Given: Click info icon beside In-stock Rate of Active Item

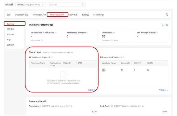Looking at the screenshot, I should point(56,33).
